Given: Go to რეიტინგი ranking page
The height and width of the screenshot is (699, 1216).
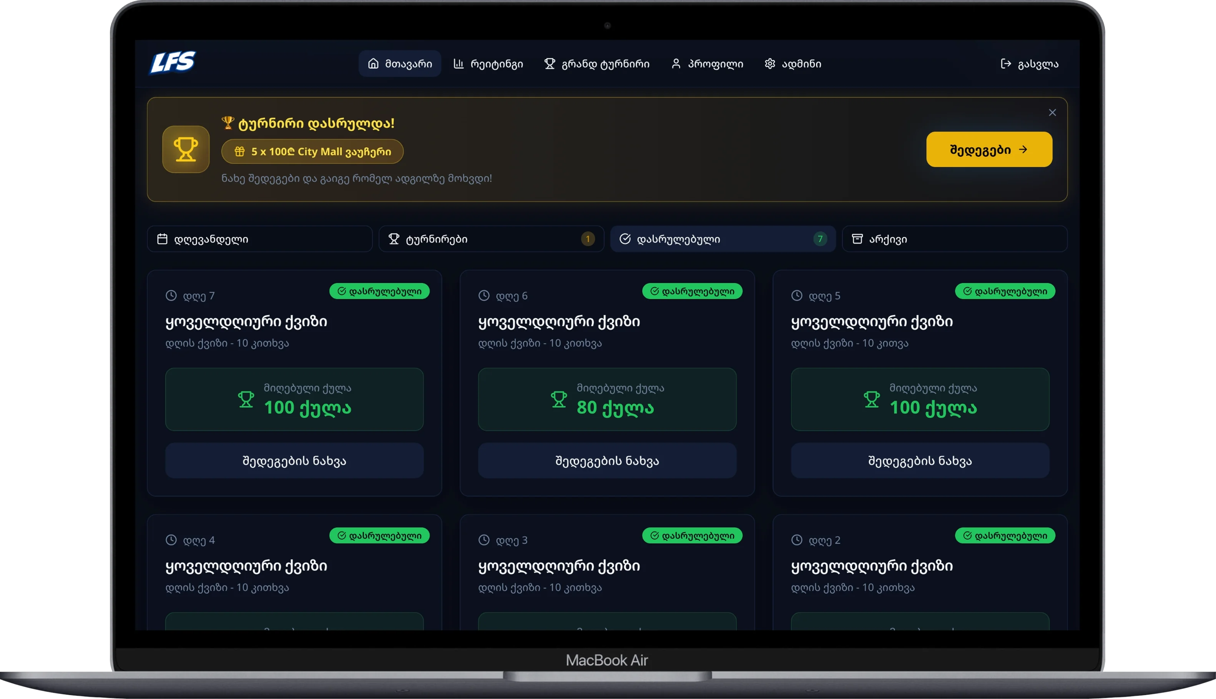Looking at the screenshot, I should (x=488, y=63).
